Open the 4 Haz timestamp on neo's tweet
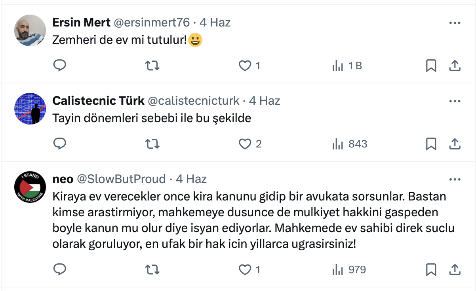 191,179
